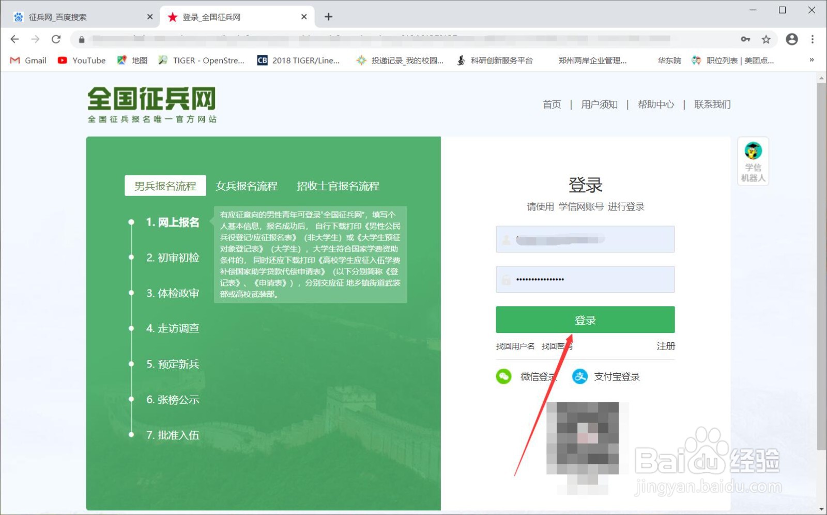Click the browser back arrow
The width and height of the screenshot is (827, 515).
coord(14,39)
